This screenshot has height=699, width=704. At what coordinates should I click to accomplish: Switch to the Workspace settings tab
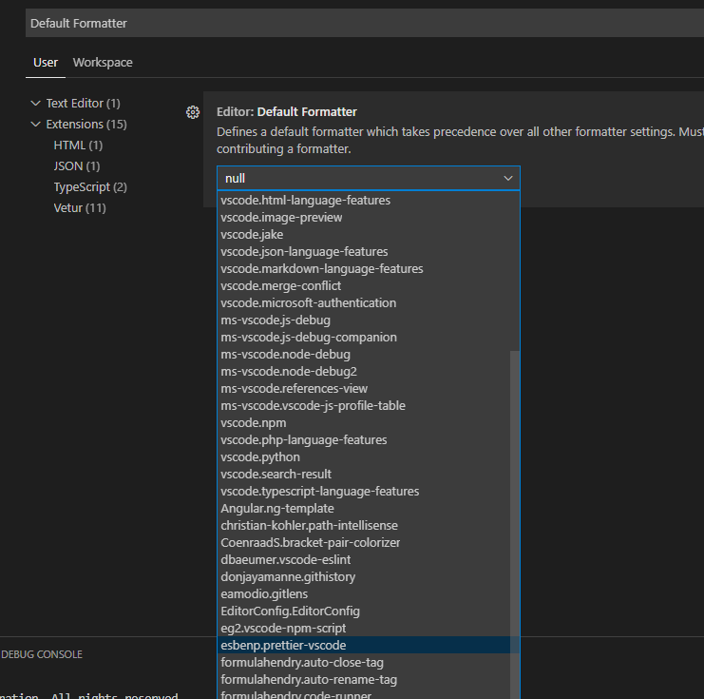(103, 63)
